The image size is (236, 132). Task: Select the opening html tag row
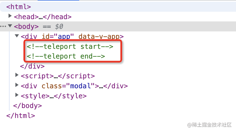(x=118, y=7)
